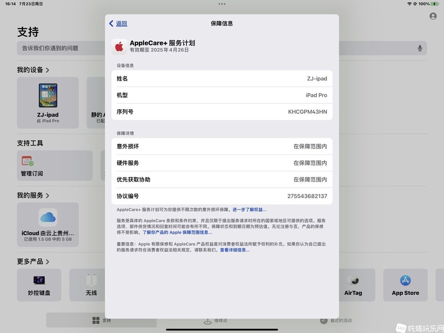Select the 协议编号 275543682137 row

click(x=221, y=196)
